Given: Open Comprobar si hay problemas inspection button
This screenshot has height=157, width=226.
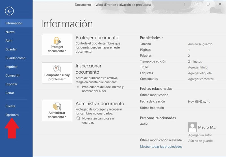Looking at the screenshot, I should pyautogui.click(x=57, y=73).
